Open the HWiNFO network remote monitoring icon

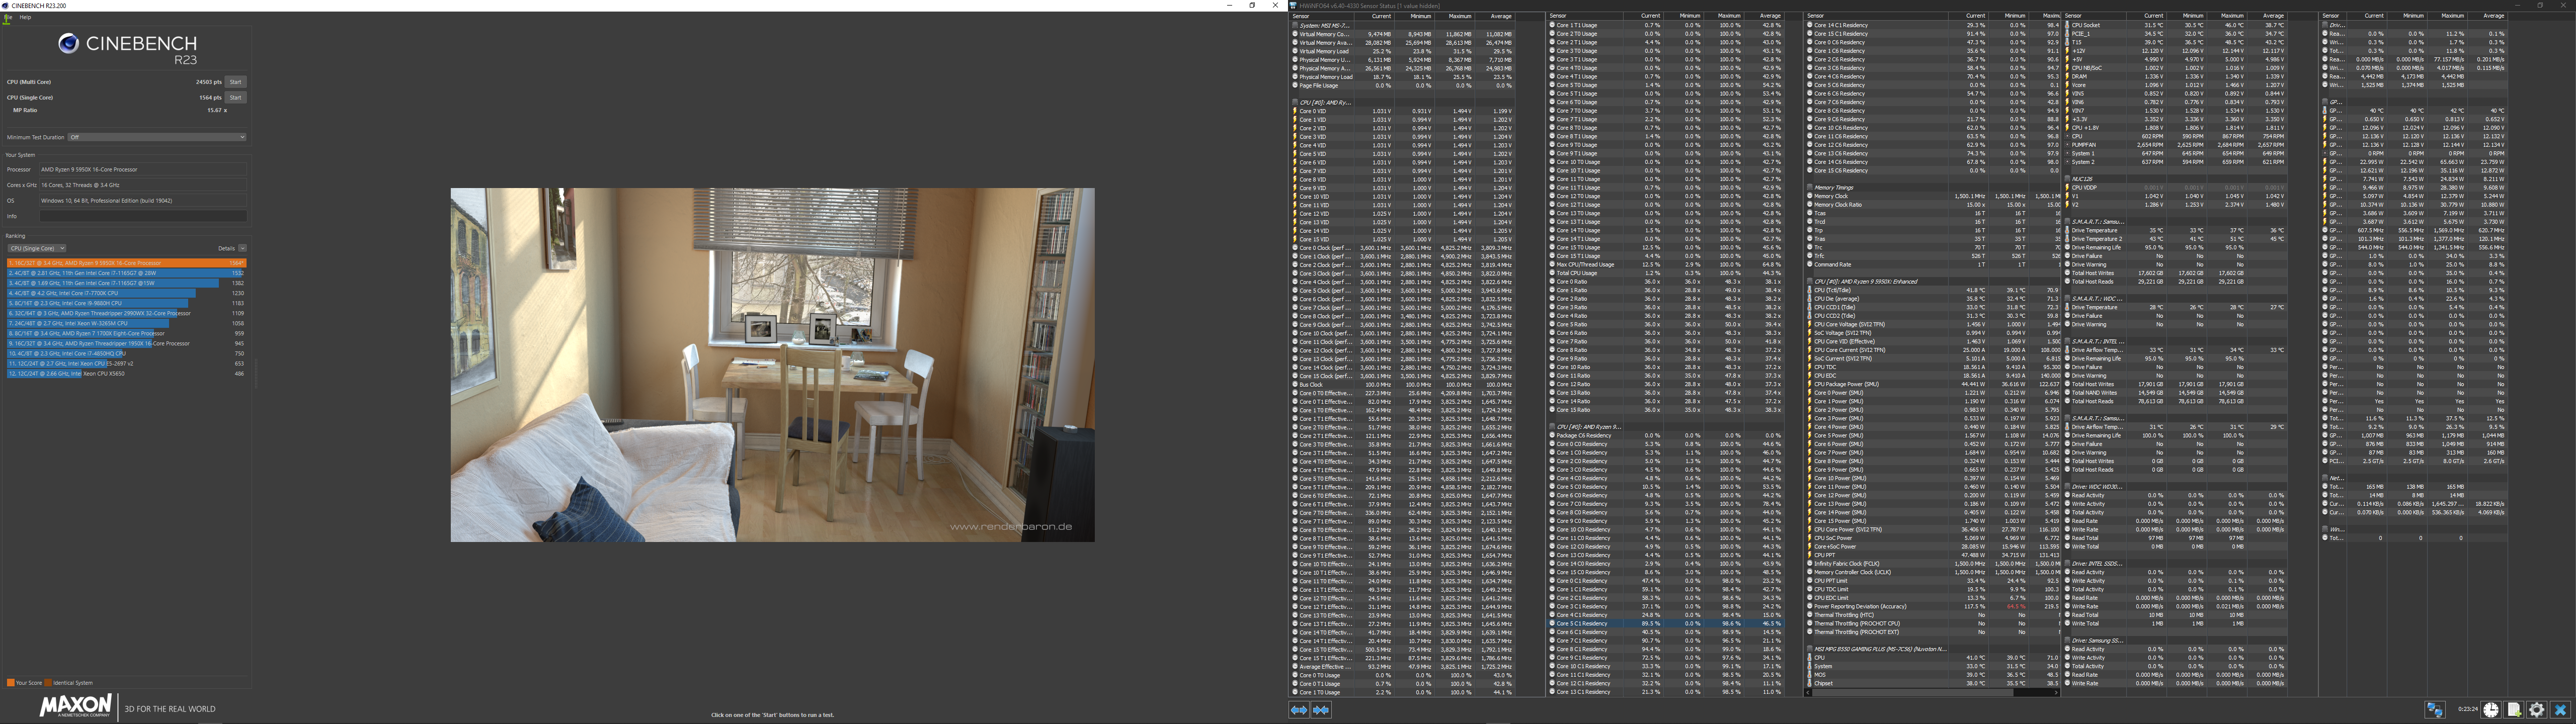2435,709
